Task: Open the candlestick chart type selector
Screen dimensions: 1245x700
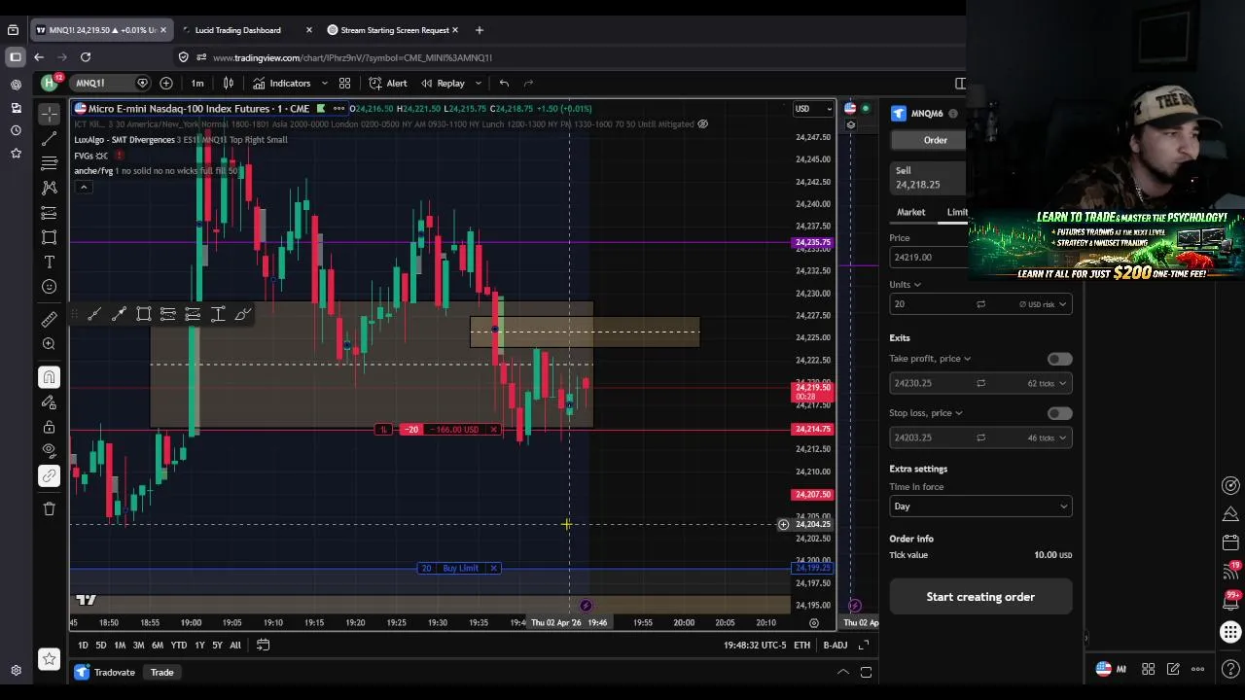Action: tap(229, 83)
